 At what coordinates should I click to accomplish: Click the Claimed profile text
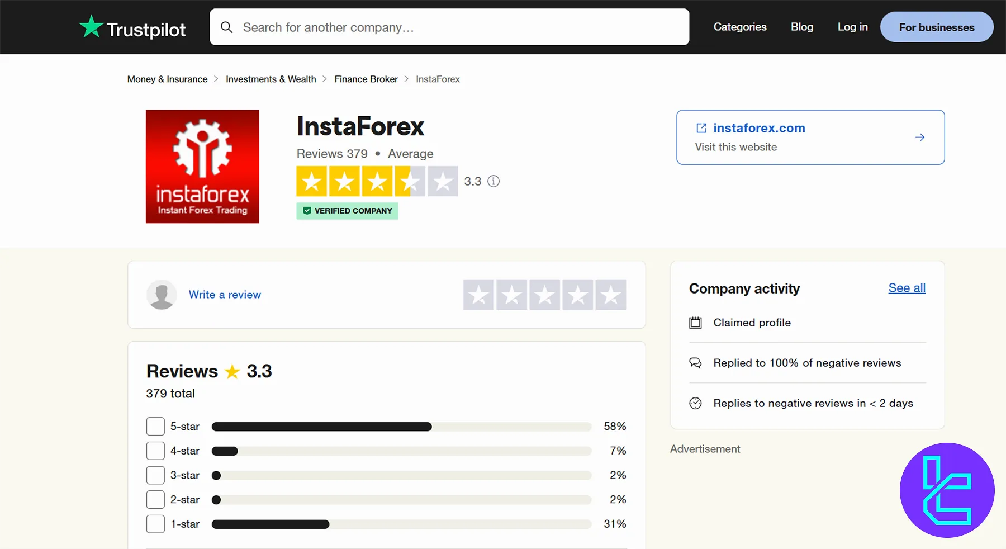click(x=752, y=323)
